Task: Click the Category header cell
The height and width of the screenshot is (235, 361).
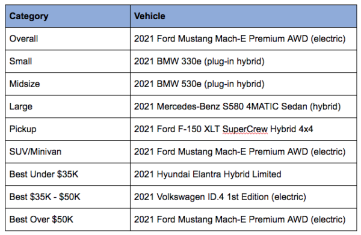Action: coord(67,16)
